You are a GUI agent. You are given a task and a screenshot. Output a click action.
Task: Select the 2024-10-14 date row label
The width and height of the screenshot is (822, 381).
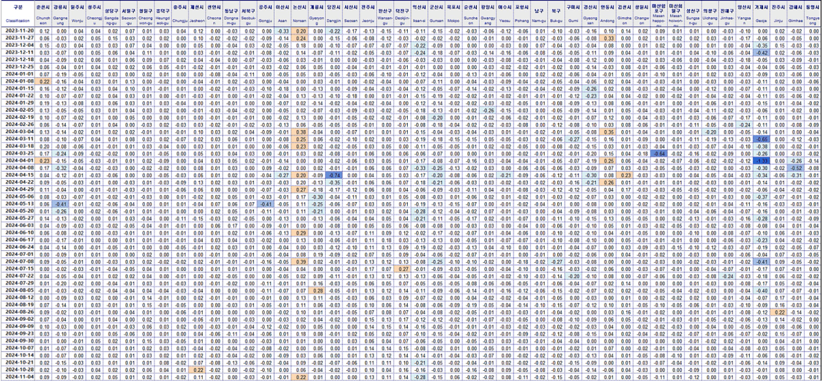(18, 355)
